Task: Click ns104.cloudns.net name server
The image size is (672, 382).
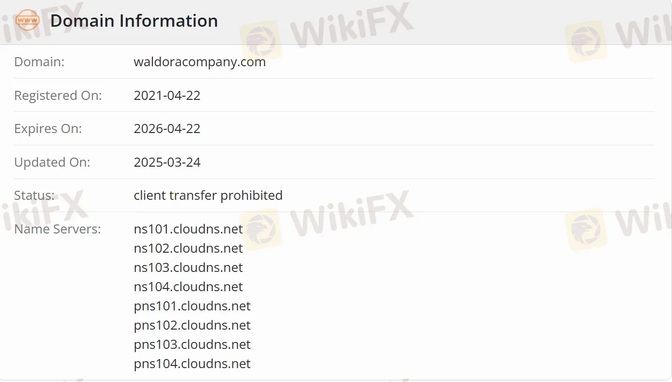Action: tap(188, 287)
